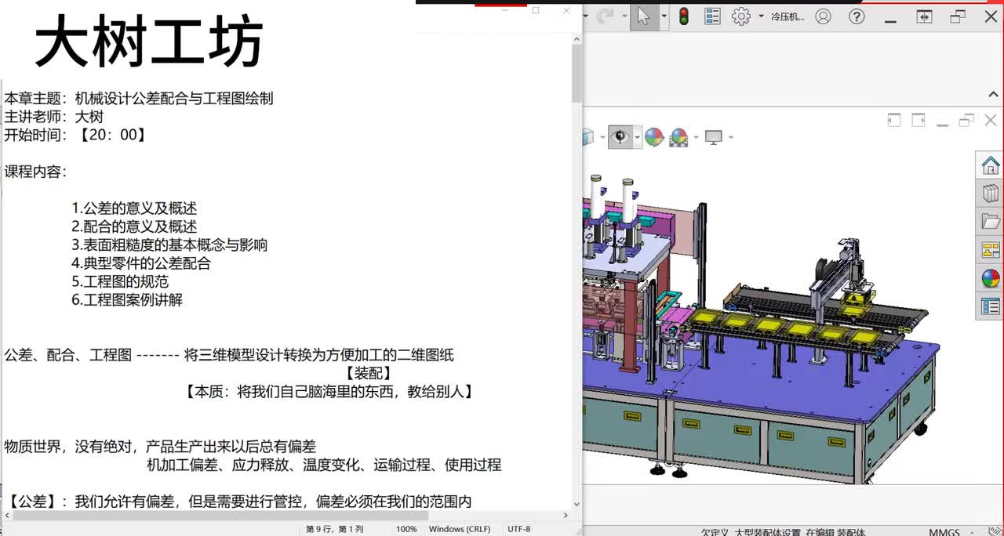Expand the options gear dropdown arrow

761,16
